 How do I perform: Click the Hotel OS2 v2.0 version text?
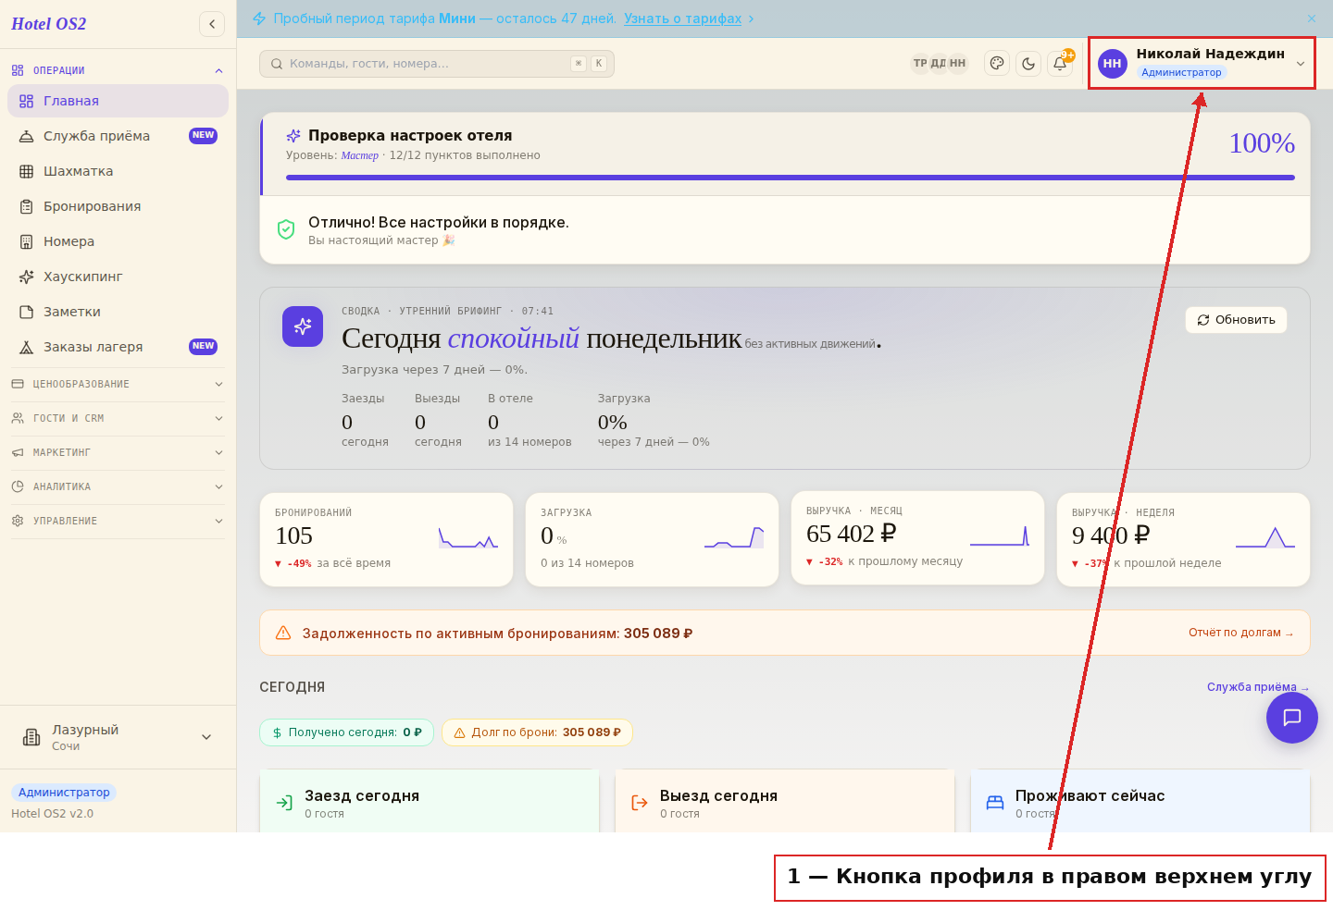click(x=52, y=814)
